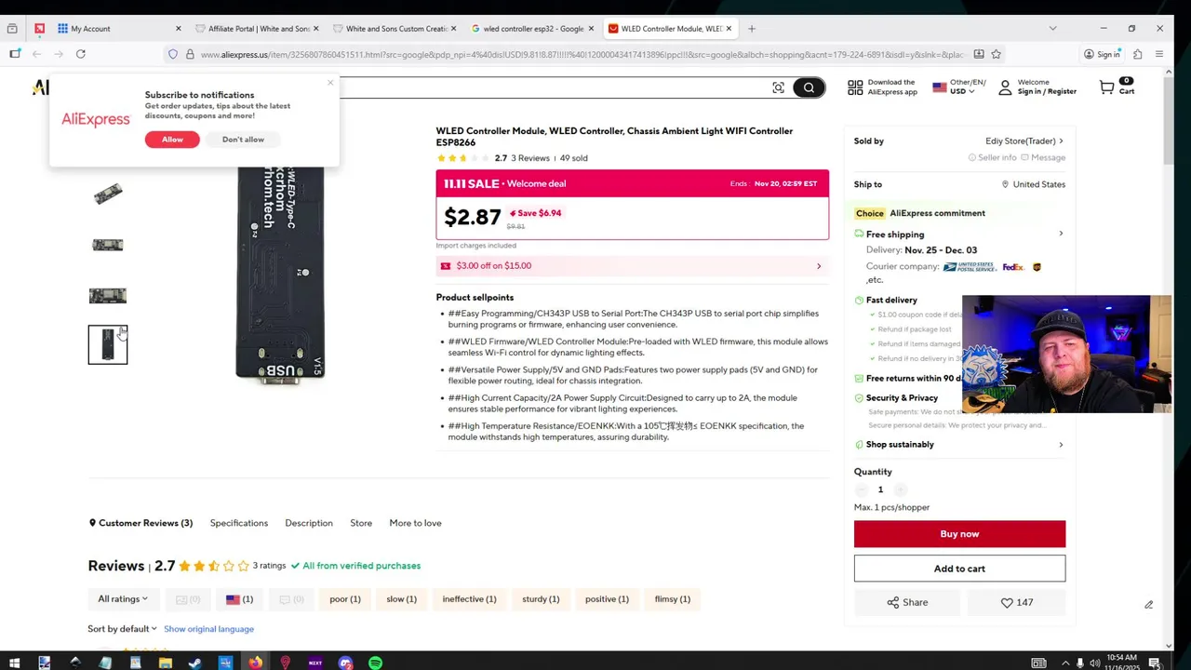
Task: Click Sign in in Firefox toolbar
Action: coord(1102,54)
